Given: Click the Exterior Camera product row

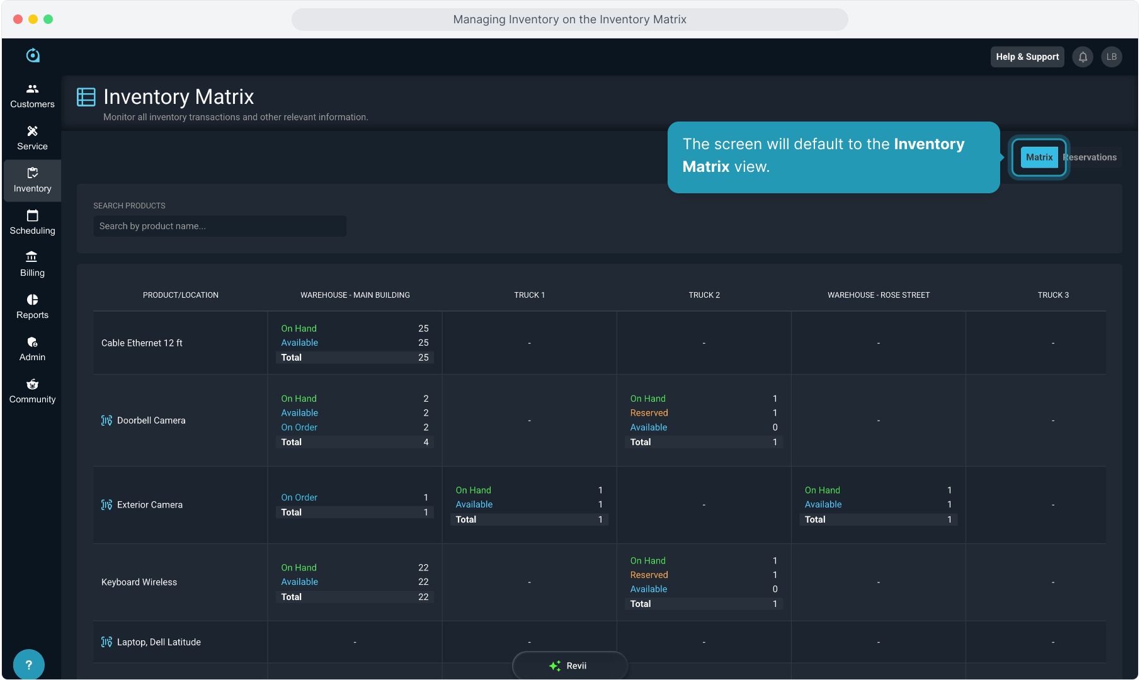Looking at the screenshot, I should pos(150,505).
